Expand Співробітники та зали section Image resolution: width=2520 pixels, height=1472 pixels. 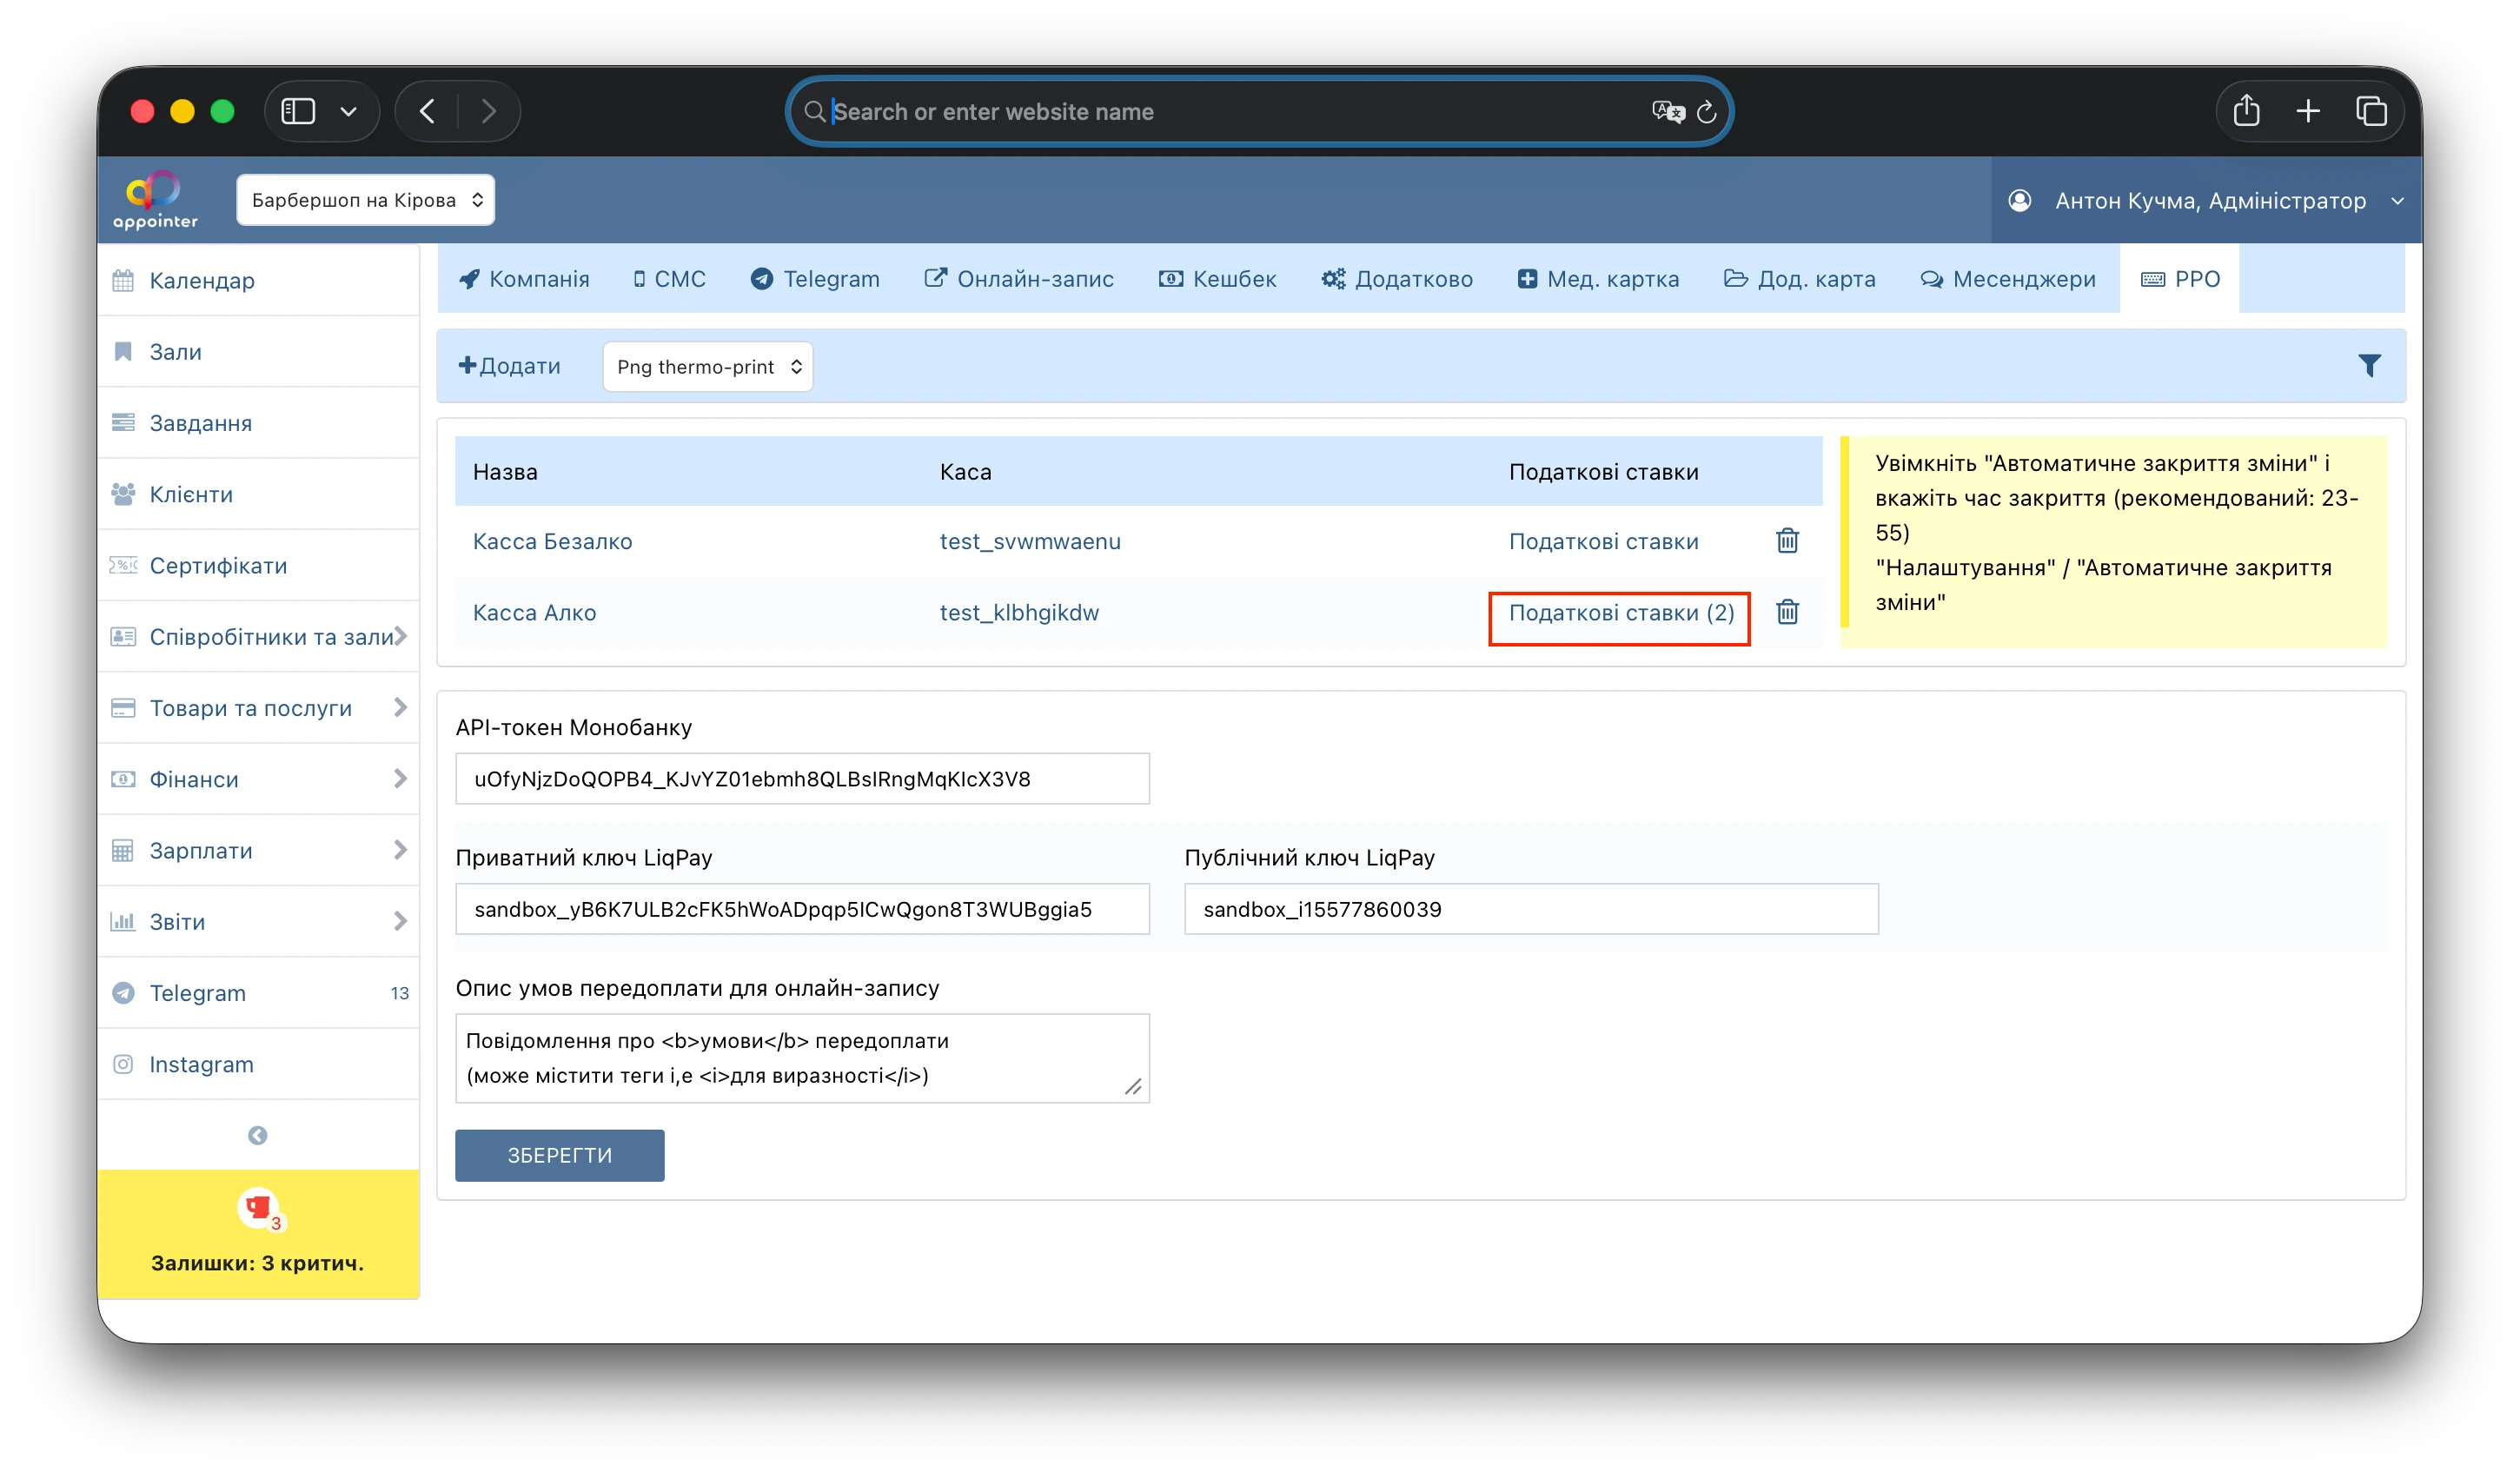tap(258, 636)
